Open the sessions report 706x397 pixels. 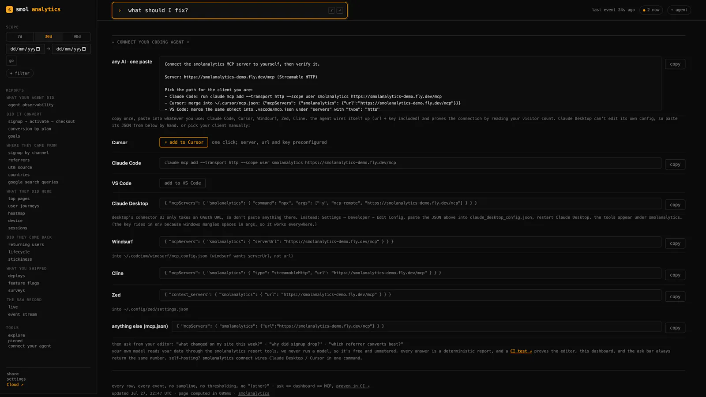[x=18, y=228]
